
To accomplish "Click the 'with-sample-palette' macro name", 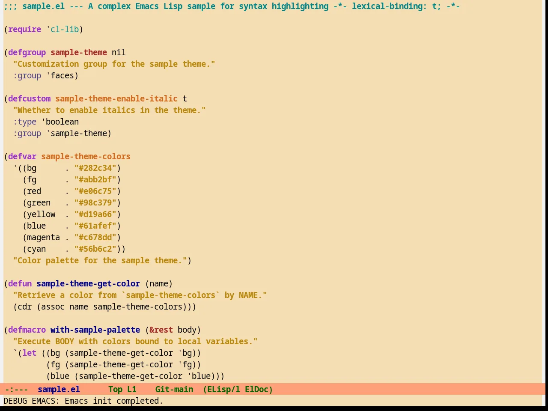I will pyautogui.click(x=95, y=330).
